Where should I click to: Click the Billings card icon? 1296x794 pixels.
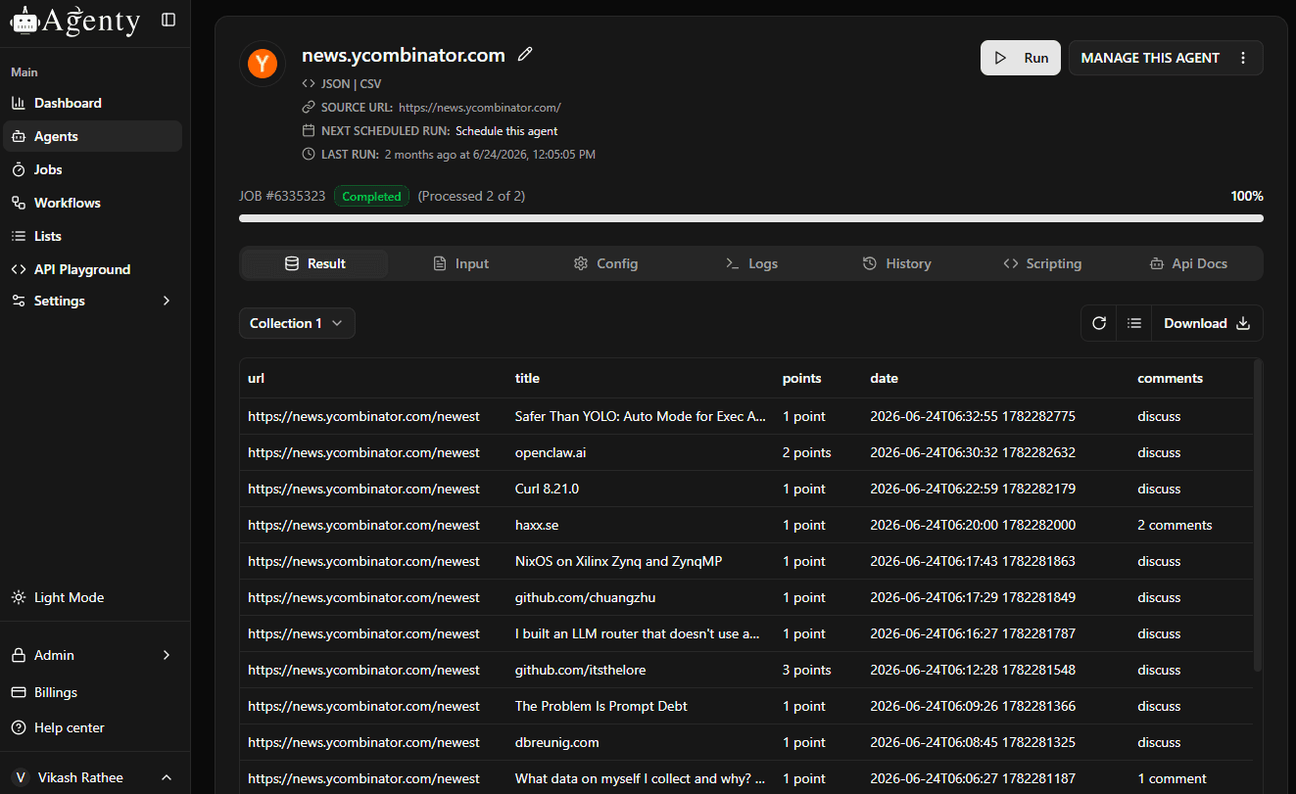(x=19, y=692)
